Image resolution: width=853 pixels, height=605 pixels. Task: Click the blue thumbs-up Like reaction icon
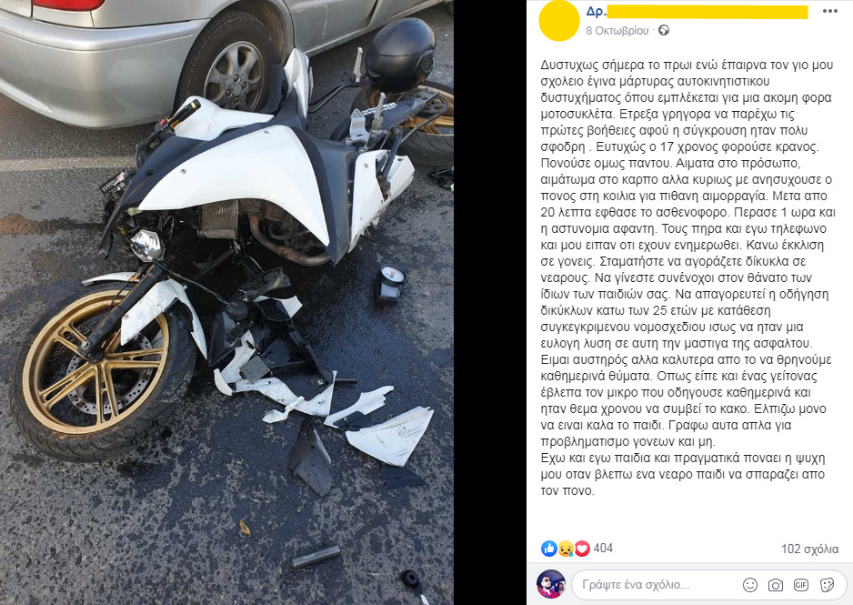[549, 549]
